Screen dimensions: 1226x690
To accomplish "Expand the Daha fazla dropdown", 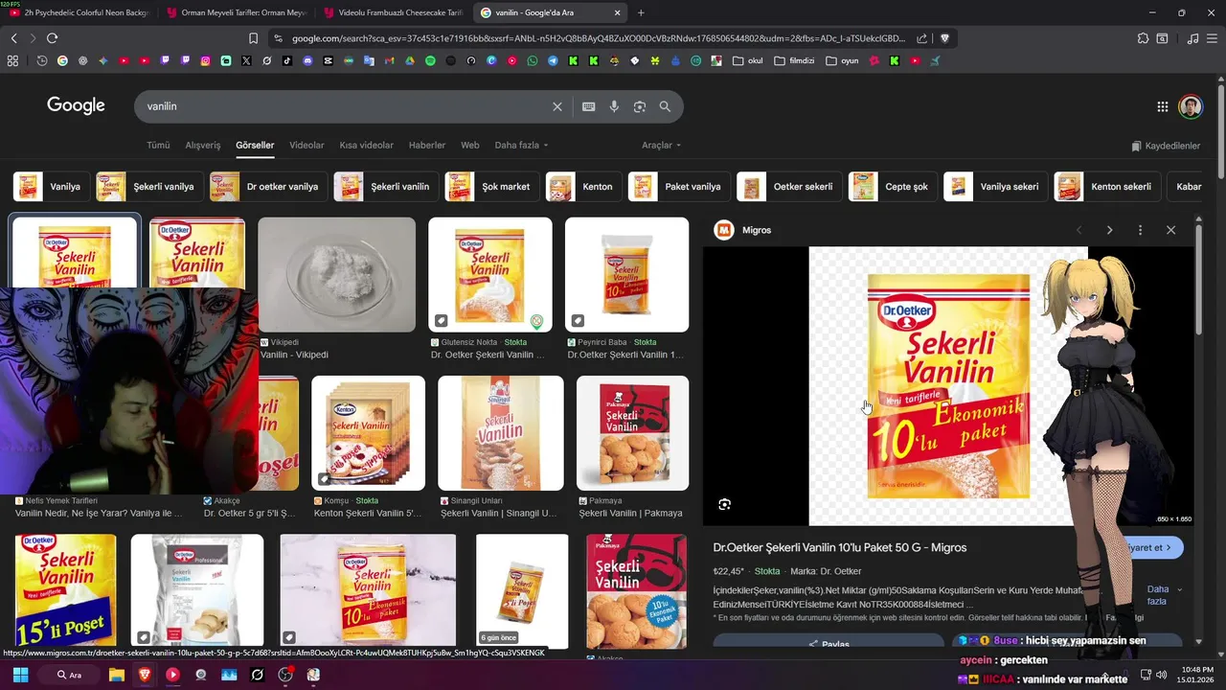I will (521, 146).
